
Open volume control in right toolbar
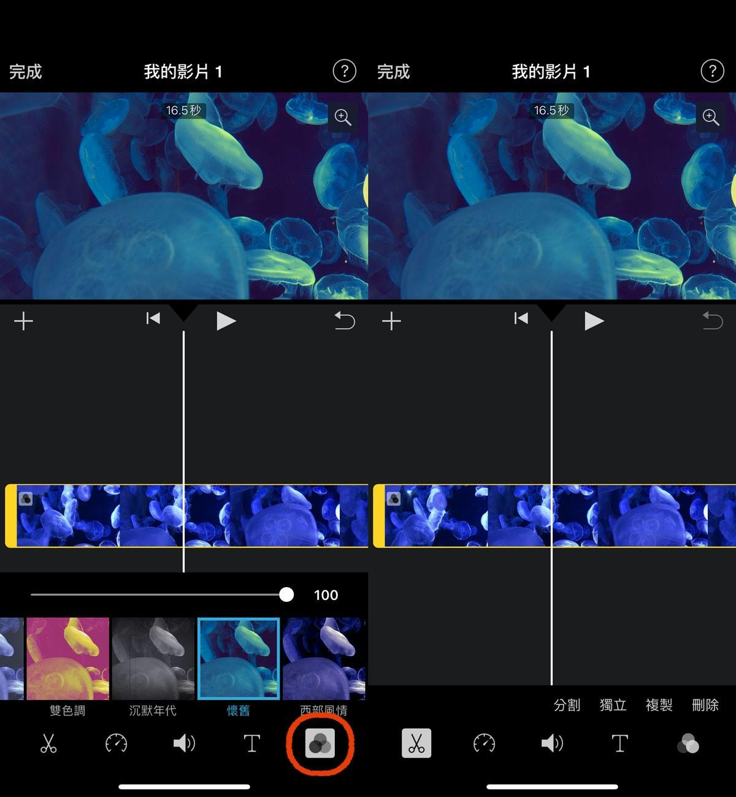click(552, 744)
